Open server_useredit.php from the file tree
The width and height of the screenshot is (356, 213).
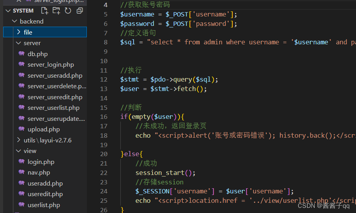(55, 97)
